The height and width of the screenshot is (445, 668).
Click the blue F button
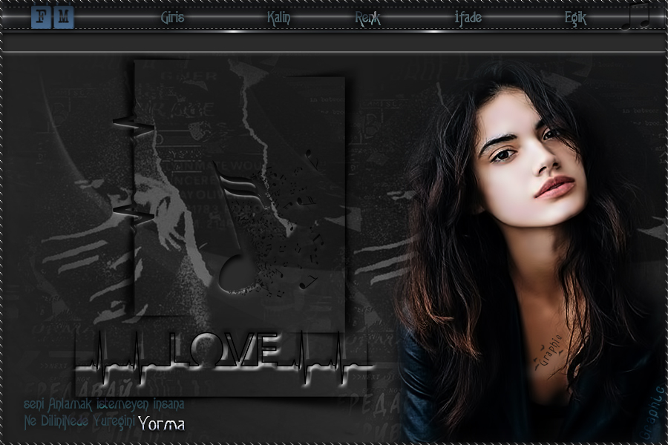click(x=42, y=17)
